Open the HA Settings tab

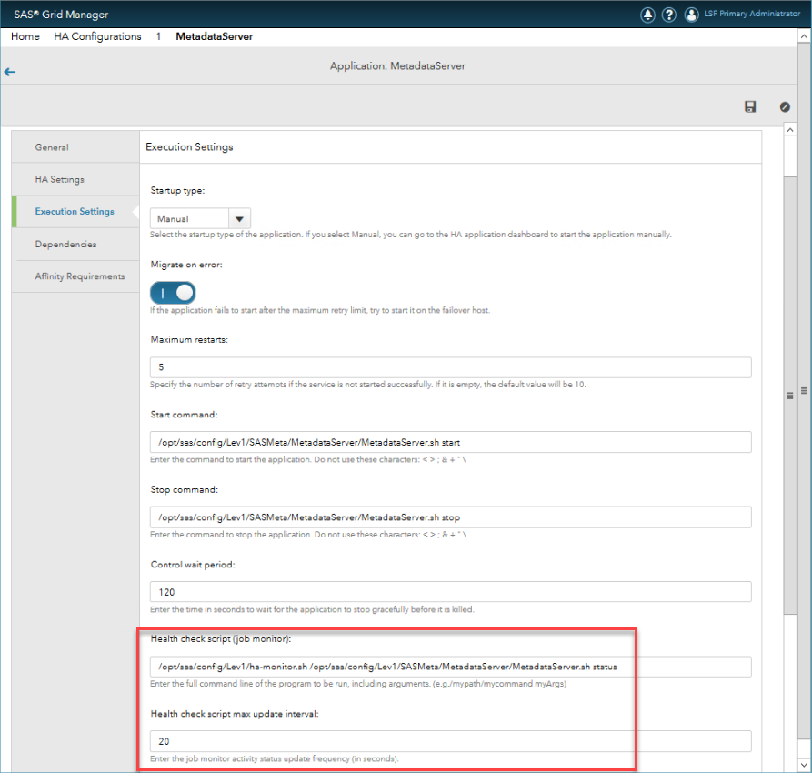tap(75, 179)
